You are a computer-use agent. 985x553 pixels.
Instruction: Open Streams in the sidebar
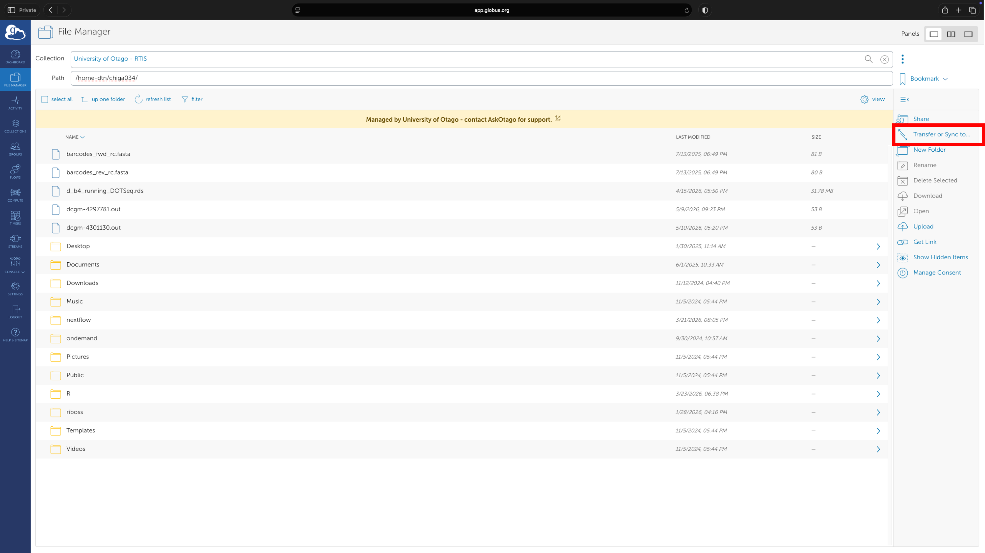(15, 241)
